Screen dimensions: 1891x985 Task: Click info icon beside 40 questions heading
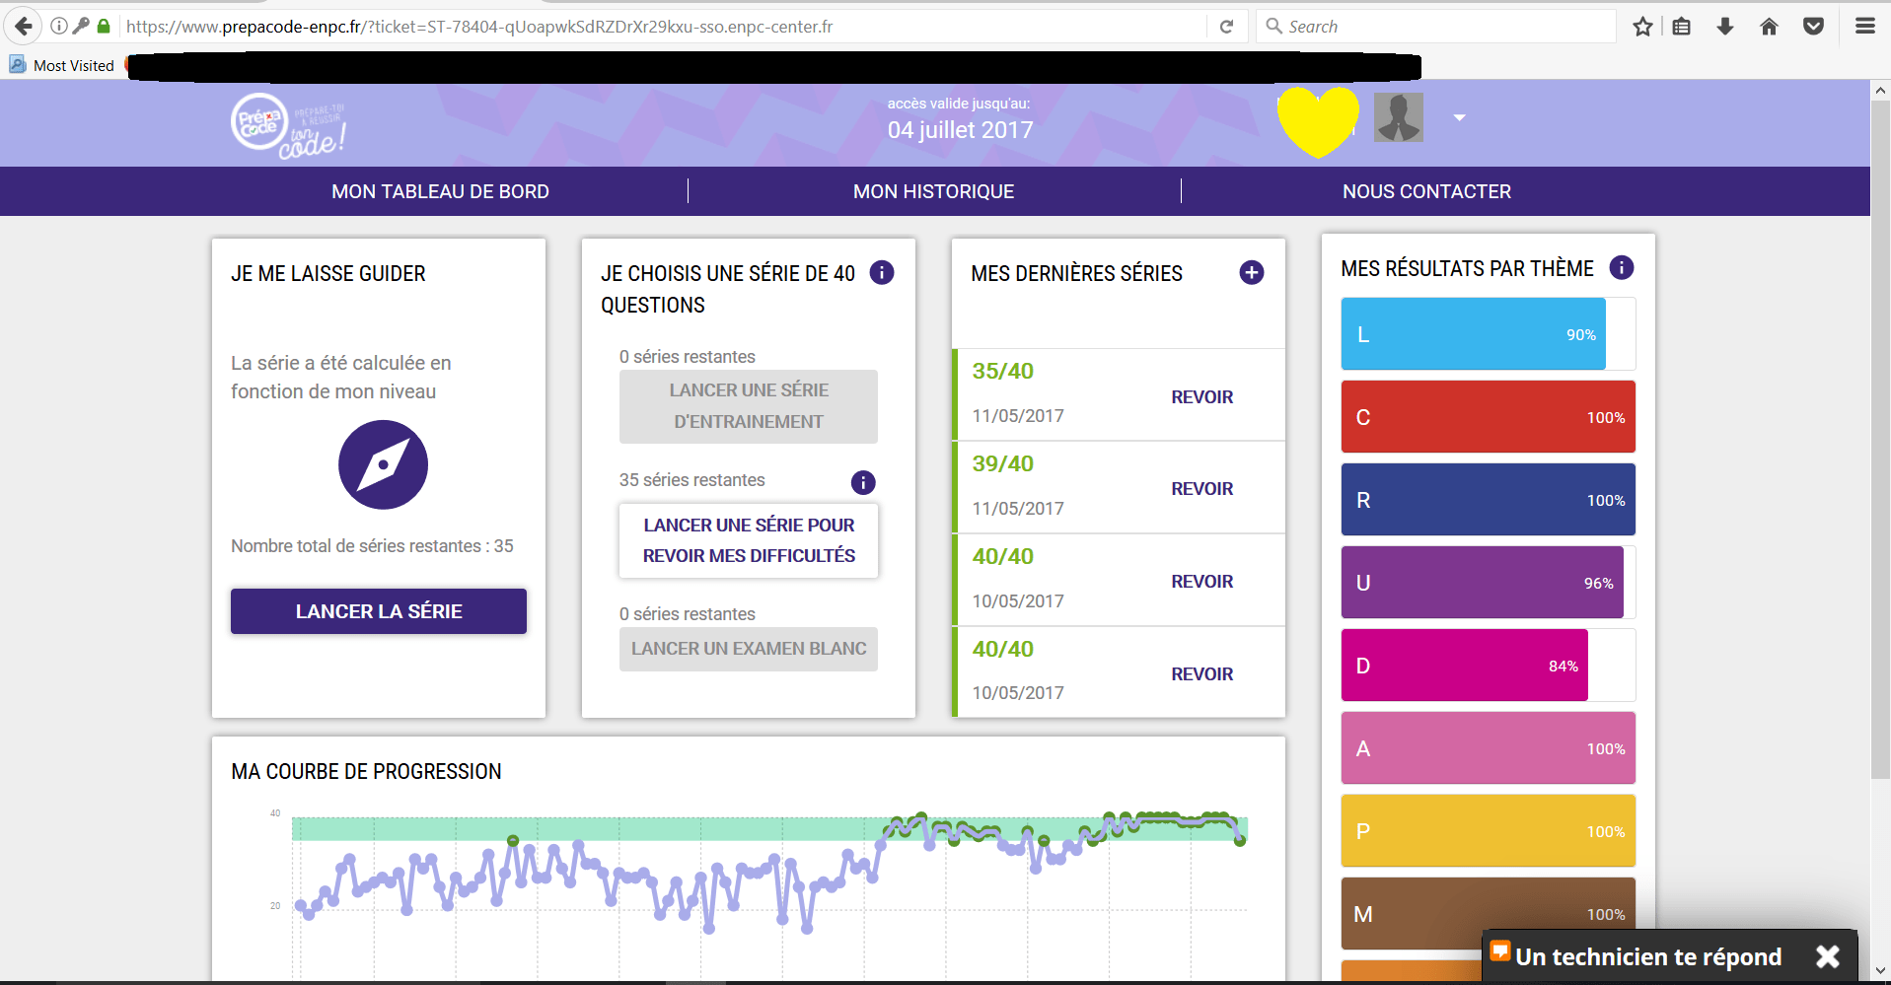(882, 272)
